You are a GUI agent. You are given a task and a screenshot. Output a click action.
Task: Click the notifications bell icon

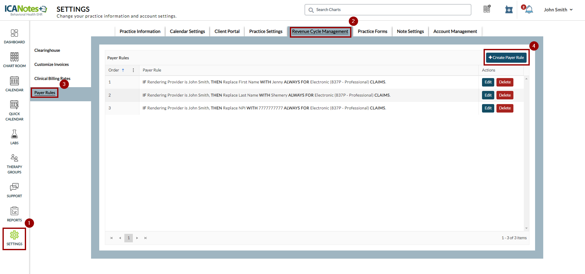coord(529,10)
